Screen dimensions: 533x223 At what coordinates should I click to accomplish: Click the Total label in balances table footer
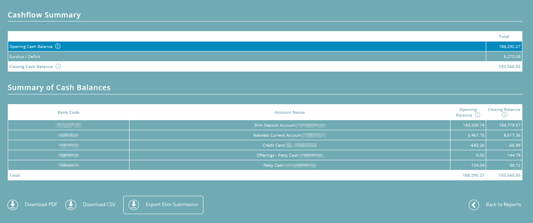15,175
